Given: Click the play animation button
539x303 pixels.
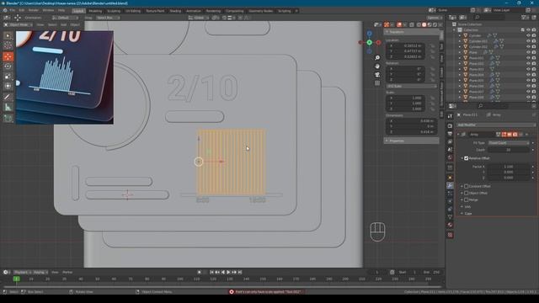Looking at the screenshot, I should [x=228, y=272].
